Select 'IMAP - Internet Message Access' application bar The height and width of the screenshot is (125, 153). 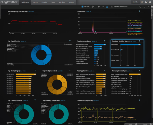101,74
